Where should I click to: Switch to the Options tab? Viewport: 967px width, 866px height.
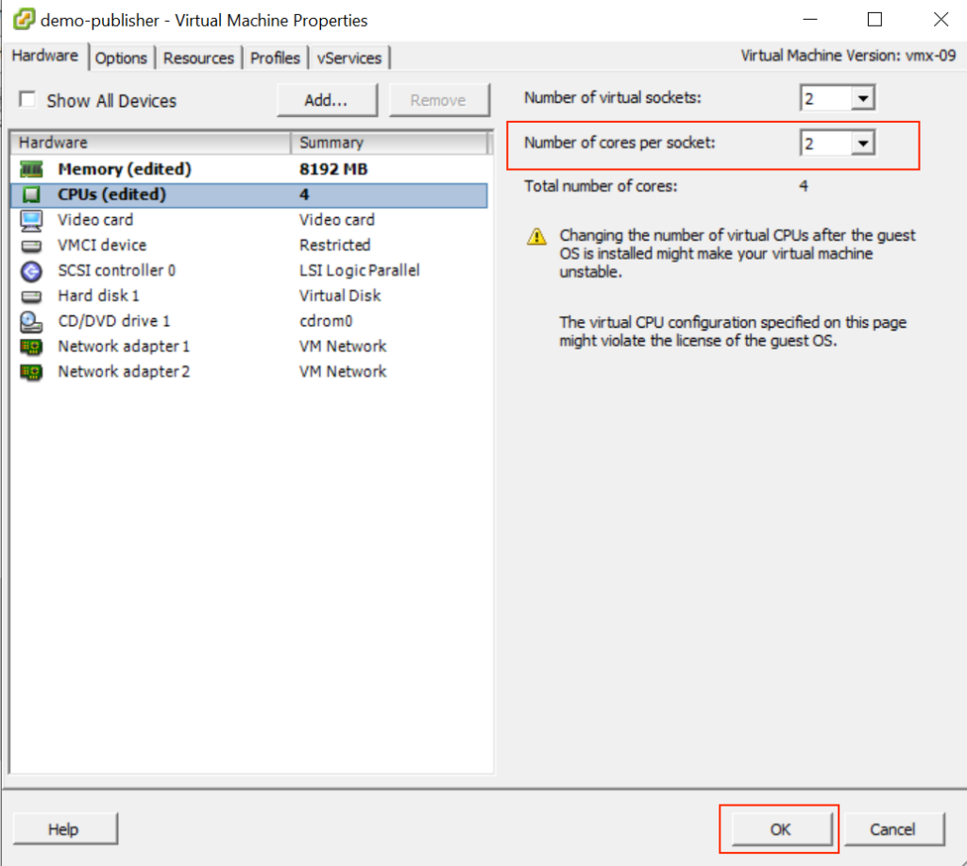click(121, 58)
